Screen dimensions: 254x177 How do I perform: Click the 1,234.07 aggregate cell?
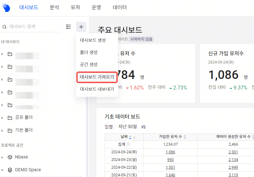[x=170, y=144]
